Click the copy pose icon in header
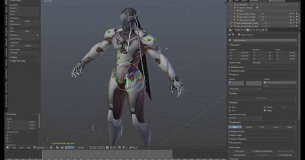305x160 pixels. pos(130,148)
